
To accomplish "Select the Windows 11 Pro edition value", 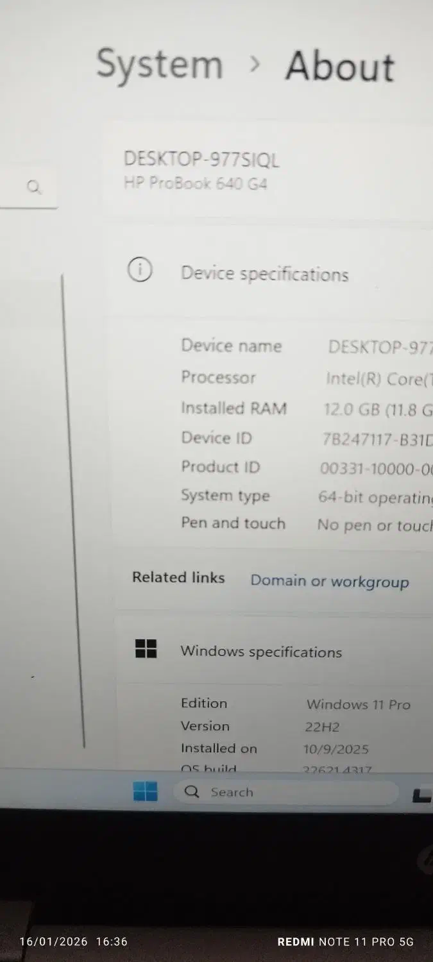I will [x=359, y=704].
